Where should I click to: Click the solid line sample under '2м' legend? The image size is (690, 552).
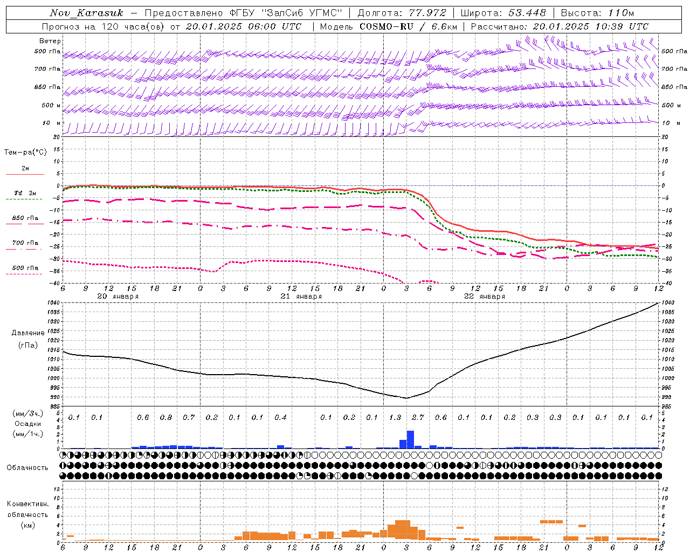pos(25,175)
